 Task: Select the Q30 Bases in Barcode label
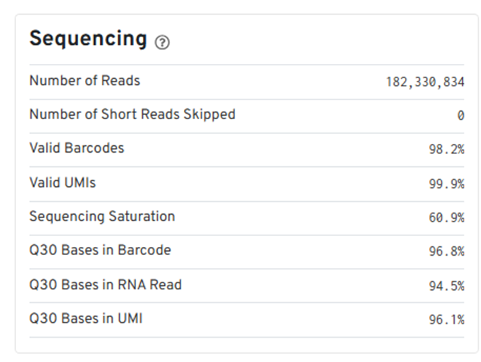pos(100,250)
